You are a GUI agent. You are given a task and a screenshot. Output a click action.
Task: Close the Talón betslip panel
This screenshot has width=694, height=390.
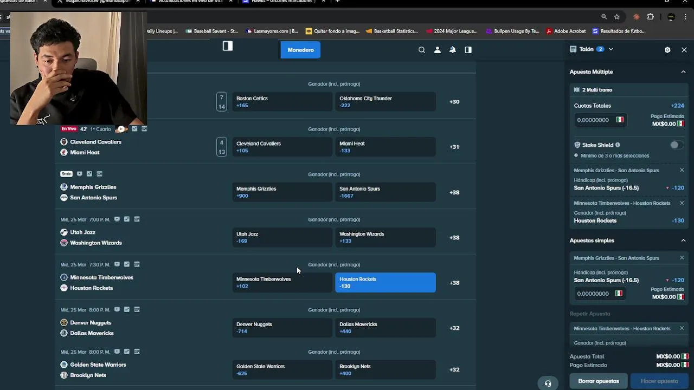tap(684, 49)
